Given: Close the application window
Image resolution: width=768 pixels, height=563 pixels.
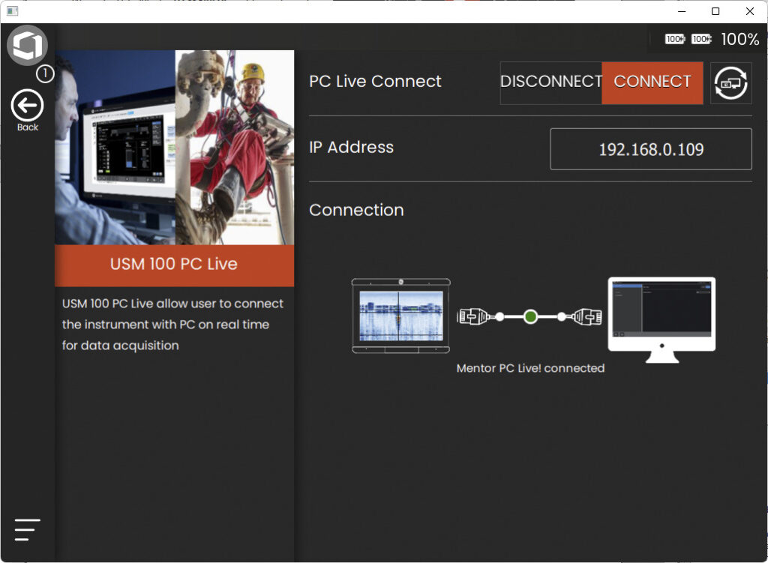Looking at the screenshot, I should (750, 11).
